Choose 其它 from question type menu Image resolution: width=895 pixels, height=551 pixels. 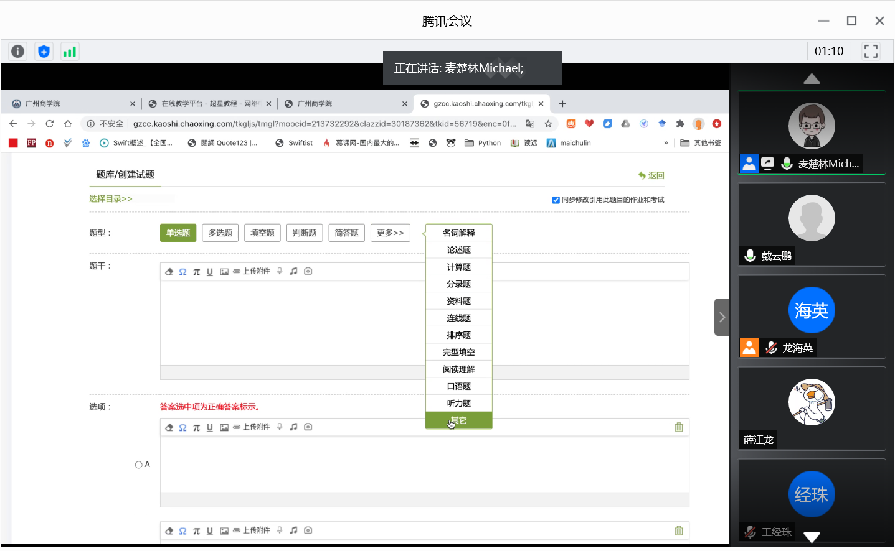pyautogui.click(x=458, y=420)
